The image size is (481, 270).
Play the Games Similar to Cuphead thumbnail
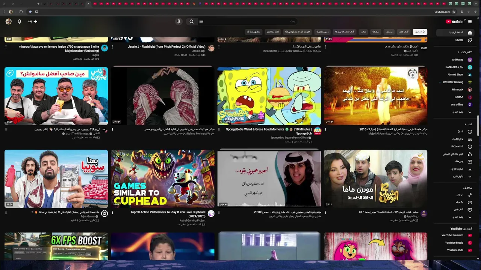tap(163, 179)
